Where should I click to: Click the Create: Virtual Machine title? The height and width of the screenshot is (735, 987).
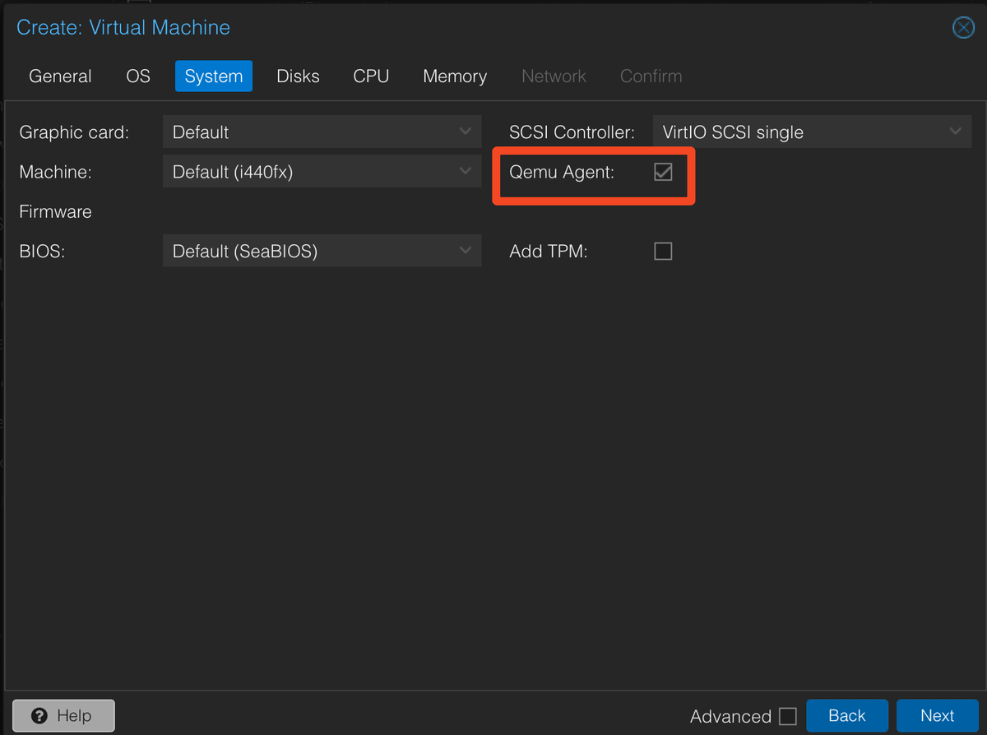pyautogui.click(x=123, y=28)
